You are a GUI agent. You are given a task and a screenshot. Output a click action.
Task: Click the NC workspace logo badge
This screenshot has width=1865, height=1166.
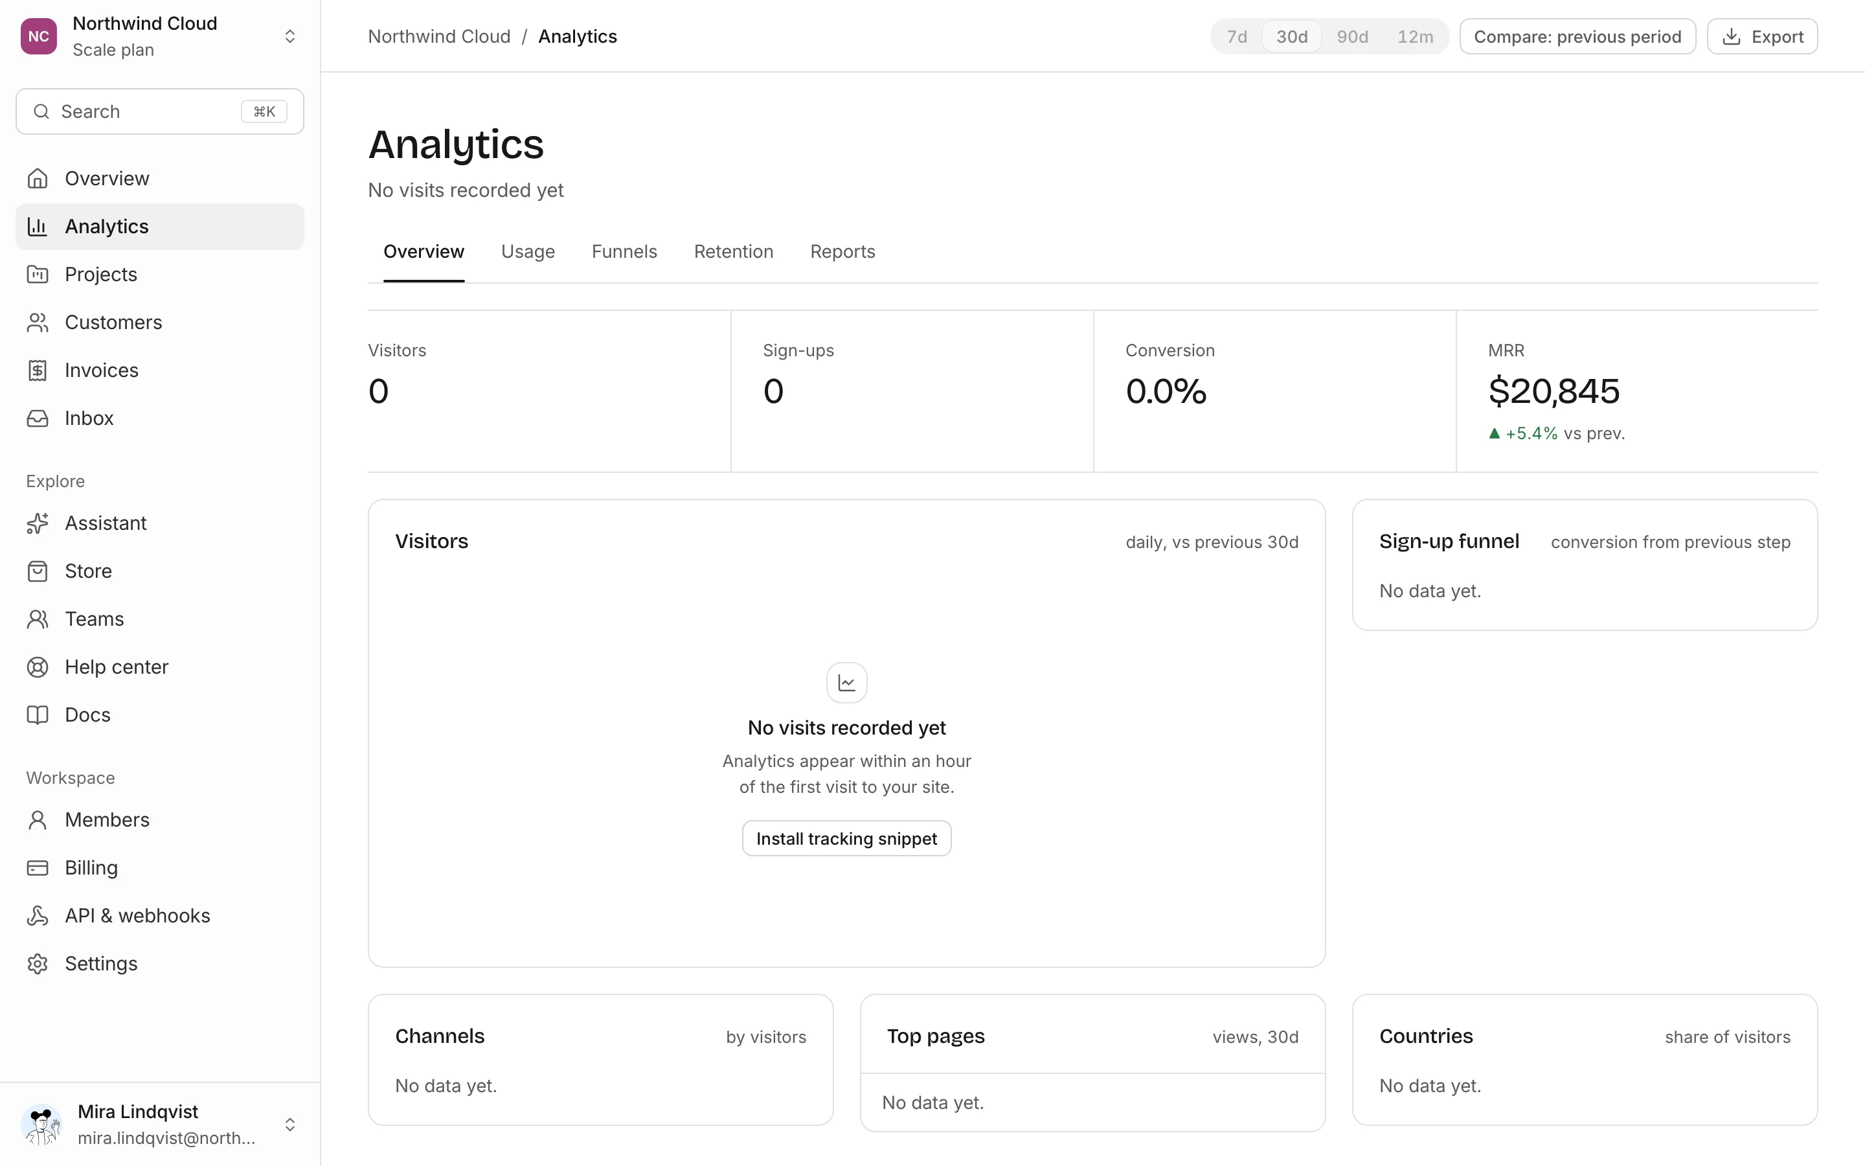39,36
